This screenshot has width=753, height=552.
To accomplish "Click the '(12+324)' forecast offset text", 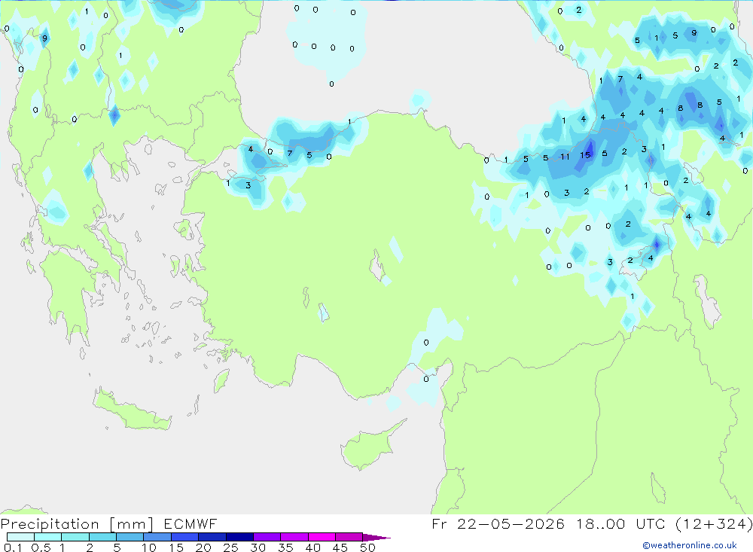I will 714,523.
